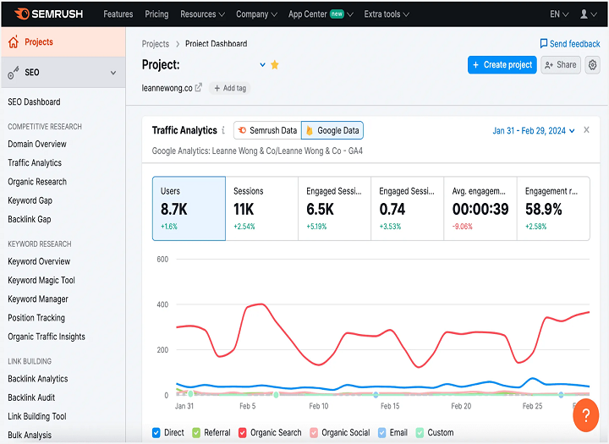Collapse the SEO sidebar section
The width and height of the screenshot is (609, 444).
pos(113,73)
